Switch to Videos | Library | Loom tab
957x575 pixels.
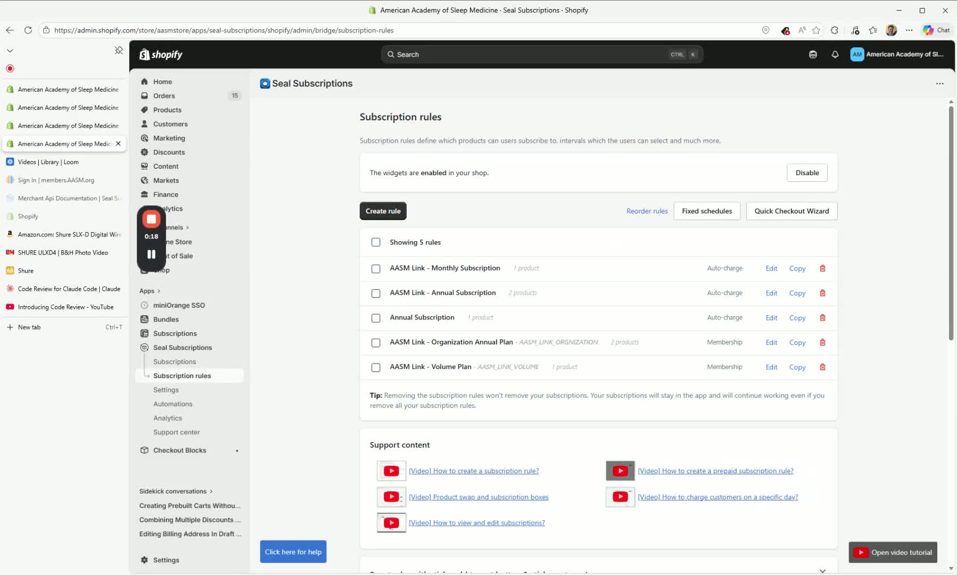pyautogui.click(x=64, y=162)
